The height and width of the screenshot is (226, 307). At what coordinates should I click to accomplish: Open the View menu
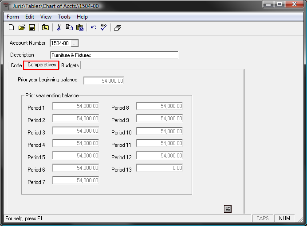click(x=46, y=17)
